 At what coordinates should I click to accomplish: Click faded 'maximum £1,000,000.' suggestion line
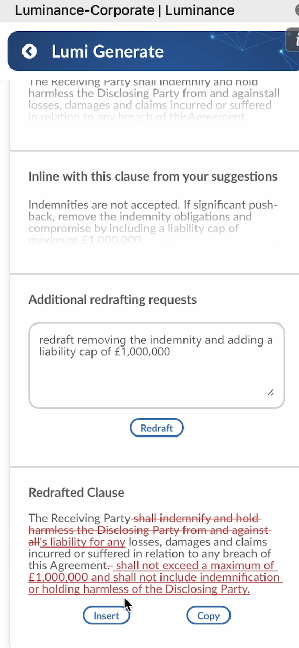(86, 242)
